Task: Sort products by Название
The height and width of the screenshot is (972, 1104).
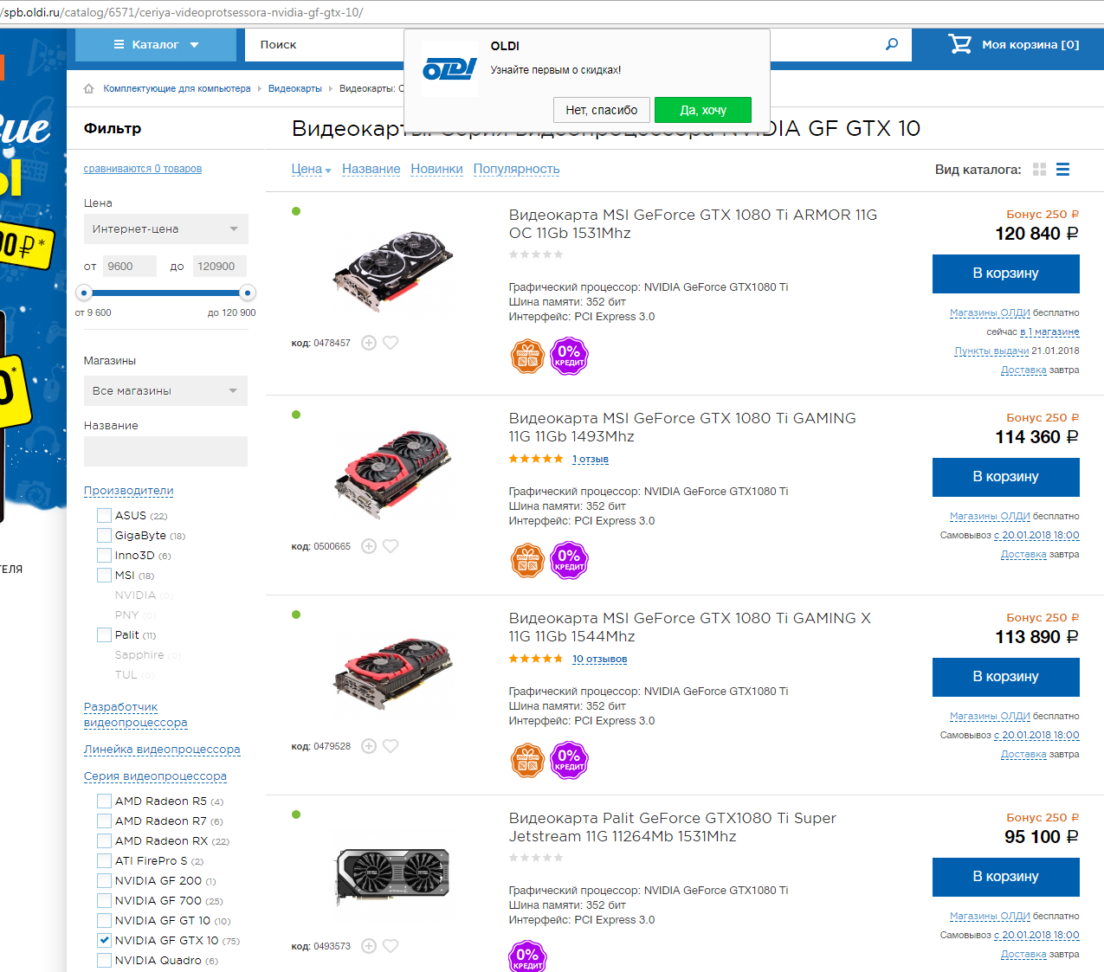Action: pos(371,170)
